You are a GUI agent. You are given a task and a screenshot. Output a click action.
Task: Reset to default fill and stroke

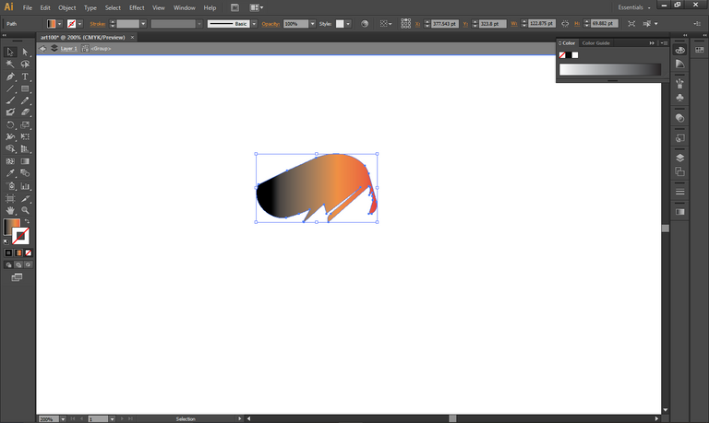tap(6, 241)
